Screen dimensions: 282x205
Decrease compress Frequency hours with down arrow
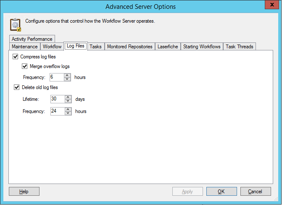coord(67,79)
